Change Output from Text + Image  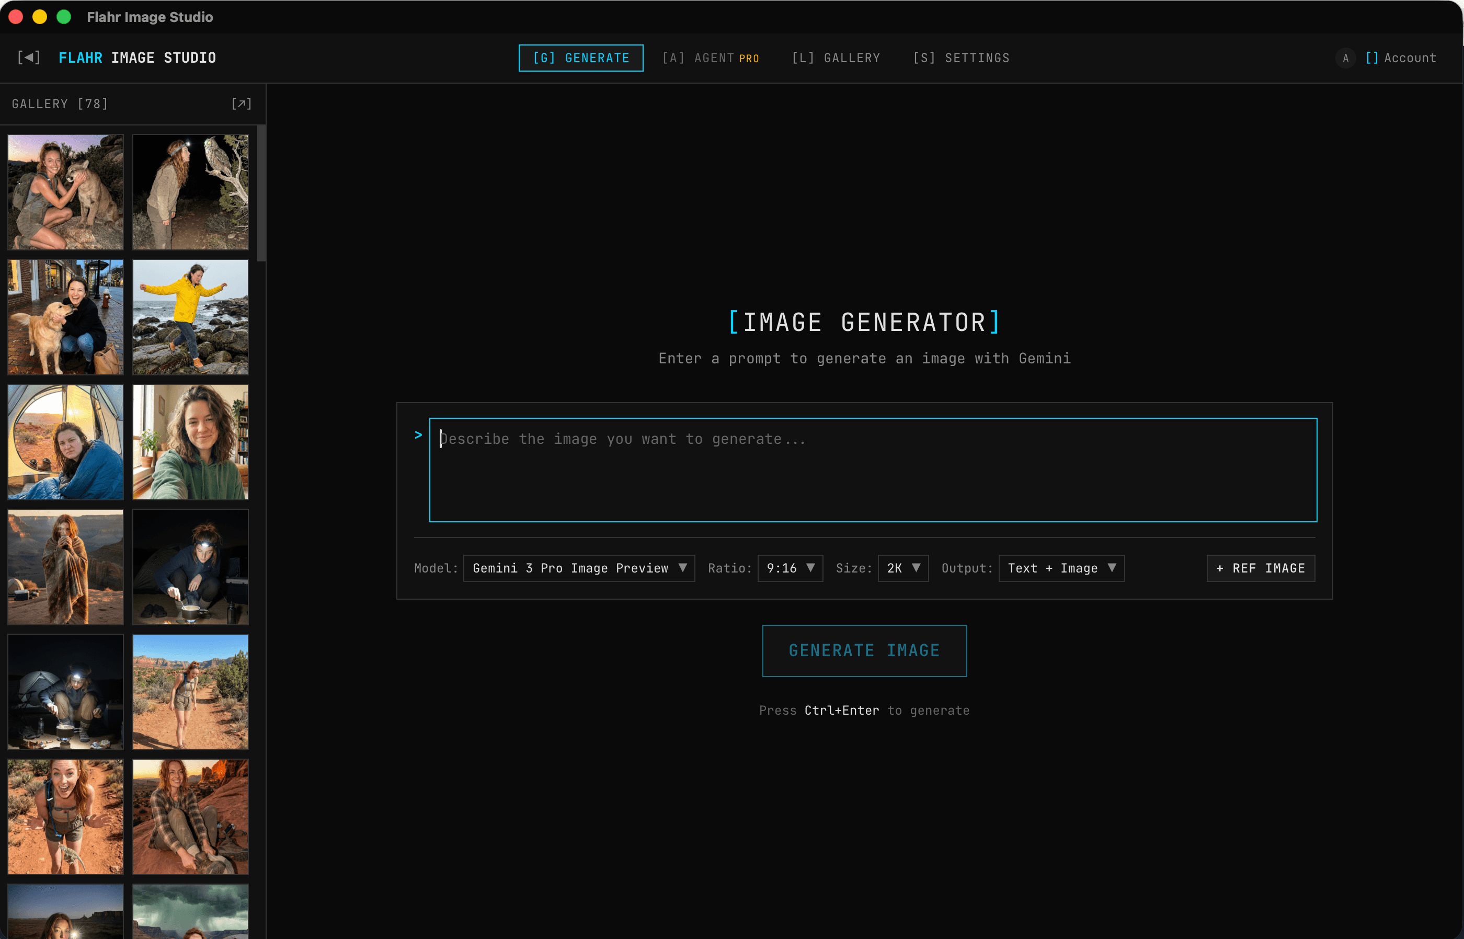[1061, 568]
